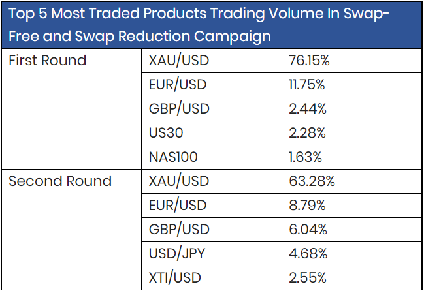Screen dimensions: 424x291
Task: Click the XTI/USD product cell
Action: pos(175,278)
